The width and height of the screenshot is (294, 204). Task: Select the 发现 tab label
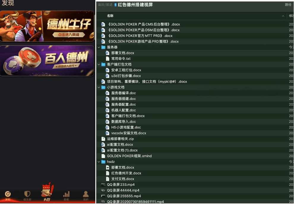(8, 200)
